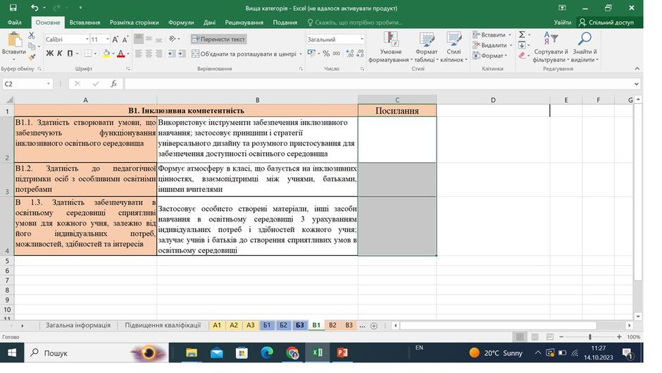Switch to the Формули ribbon tab
The width and height of the screenshot is (662, 373).
pyautogui.click(x=181, y=23)
